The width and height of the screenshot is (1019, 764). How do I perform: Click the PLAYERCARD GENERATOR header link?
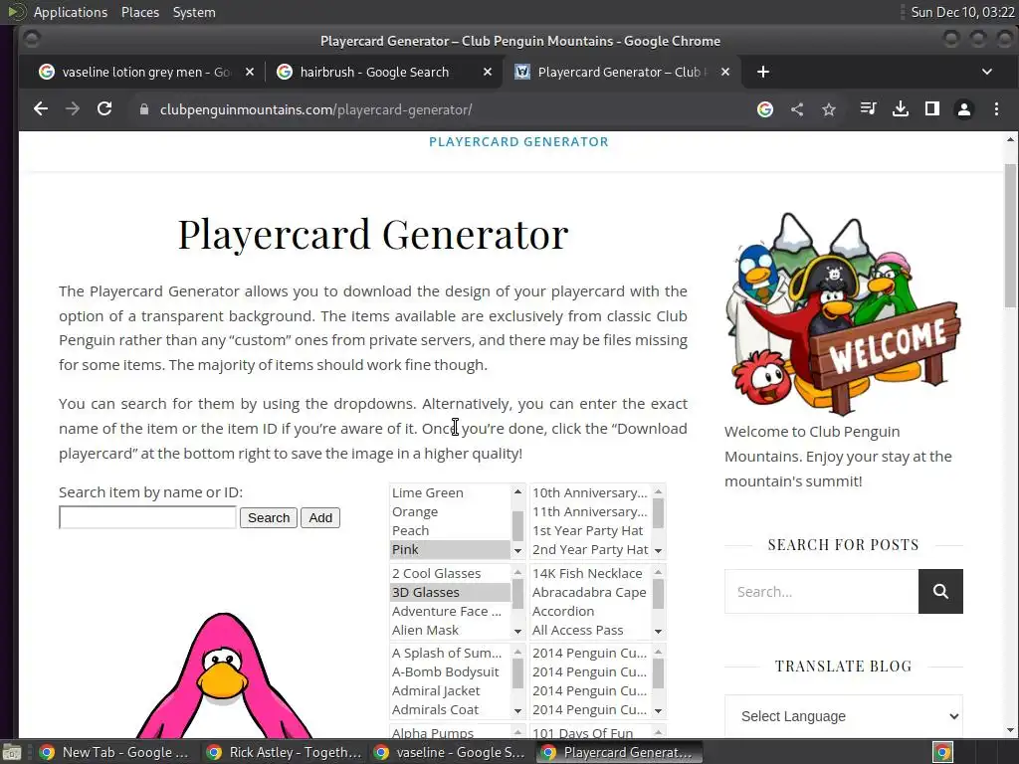point(518,141)
